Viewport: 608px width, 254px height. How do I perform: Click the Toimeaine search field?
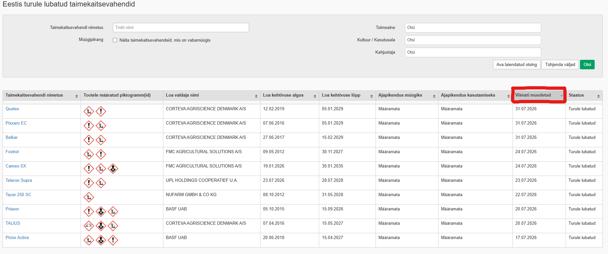(x=473, y=28)
